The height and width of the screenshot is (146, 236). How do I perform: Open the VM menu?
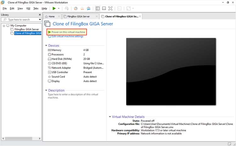pyautogui.click(x=28, y=8)
